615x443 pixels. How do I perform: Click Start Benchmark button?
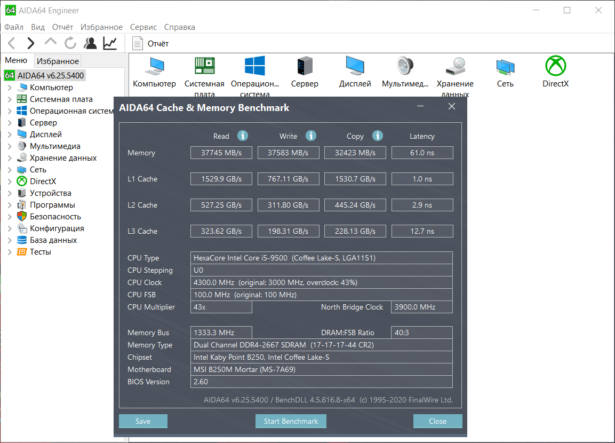click(291, 421)
